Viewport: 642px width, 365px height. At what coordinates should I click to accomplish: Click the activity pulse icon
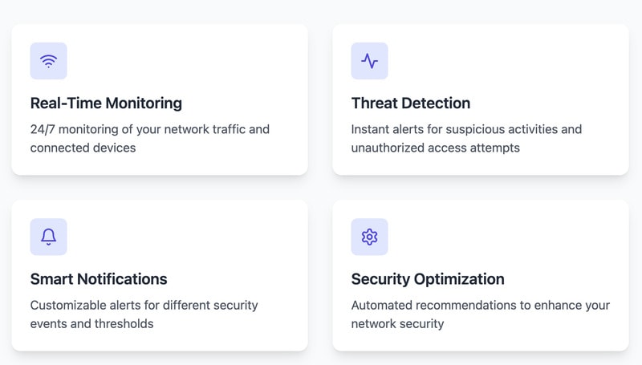[369, 61]
